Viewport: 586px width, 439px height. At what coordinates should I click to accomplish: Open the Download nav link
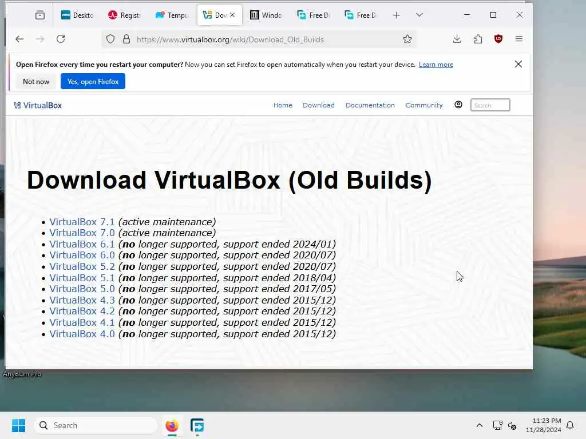coord(318,105)
